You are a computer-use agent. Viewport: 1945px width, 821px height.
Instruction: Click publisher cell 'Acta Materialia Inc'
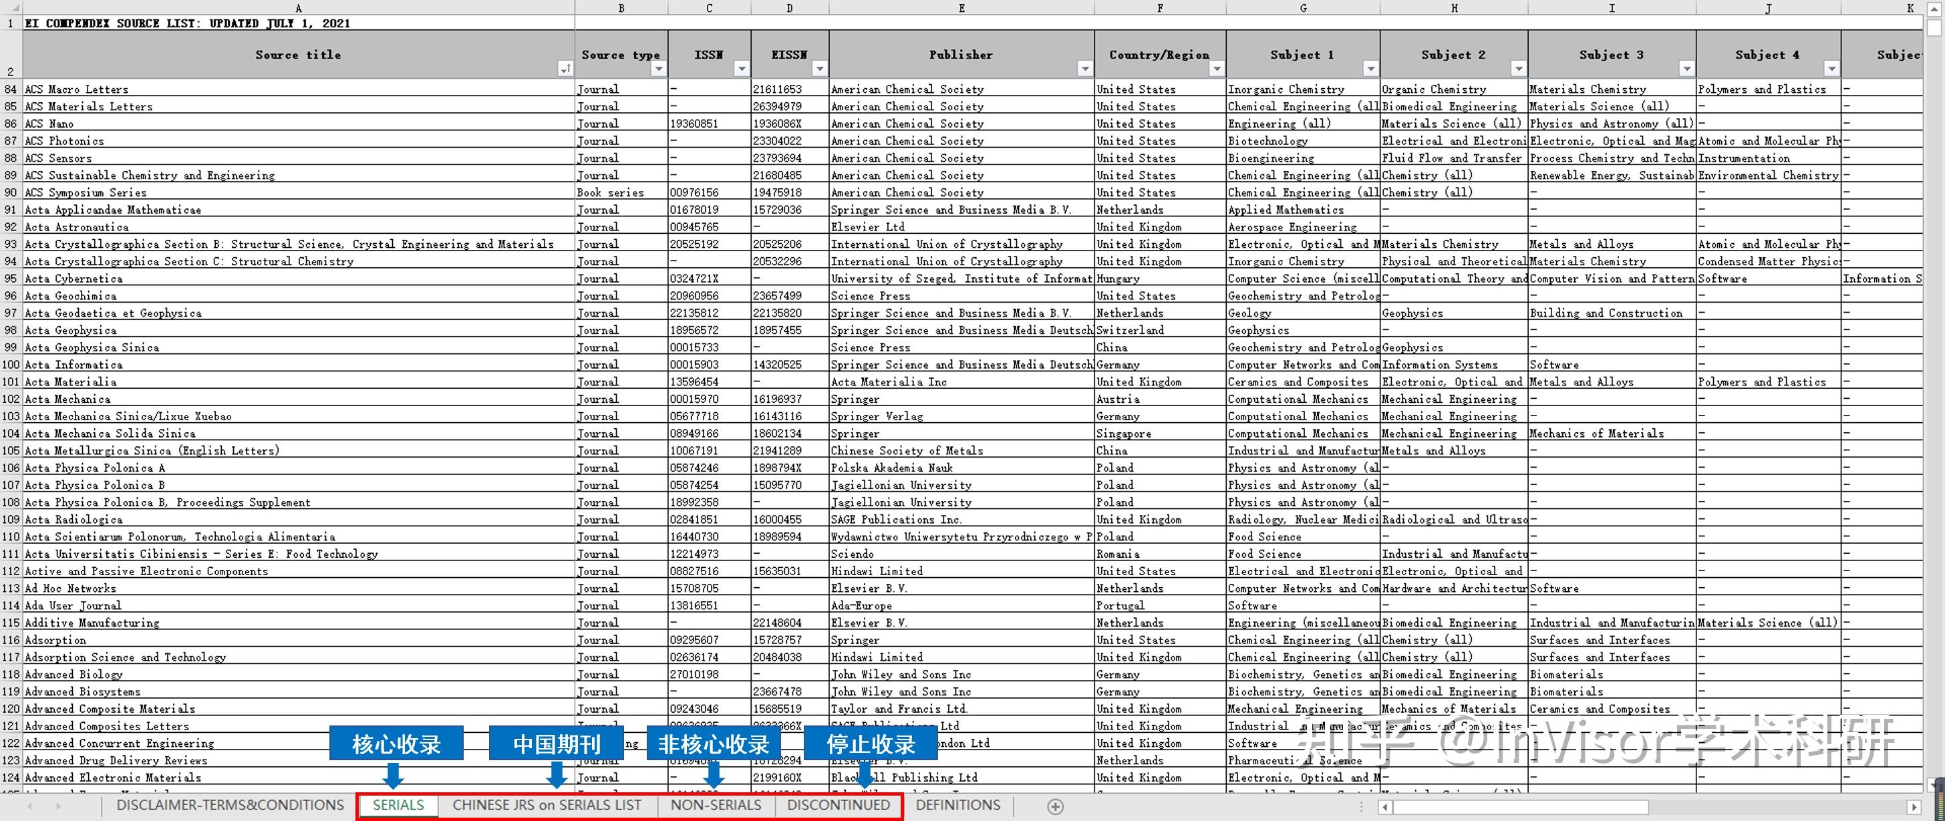(961, 382)
